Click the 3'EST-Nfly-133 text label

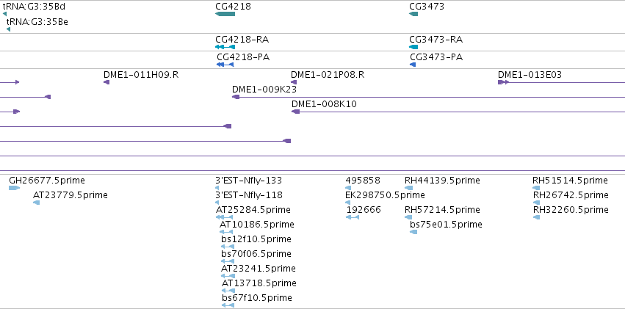pyautogui.click(x=249, y=181)
